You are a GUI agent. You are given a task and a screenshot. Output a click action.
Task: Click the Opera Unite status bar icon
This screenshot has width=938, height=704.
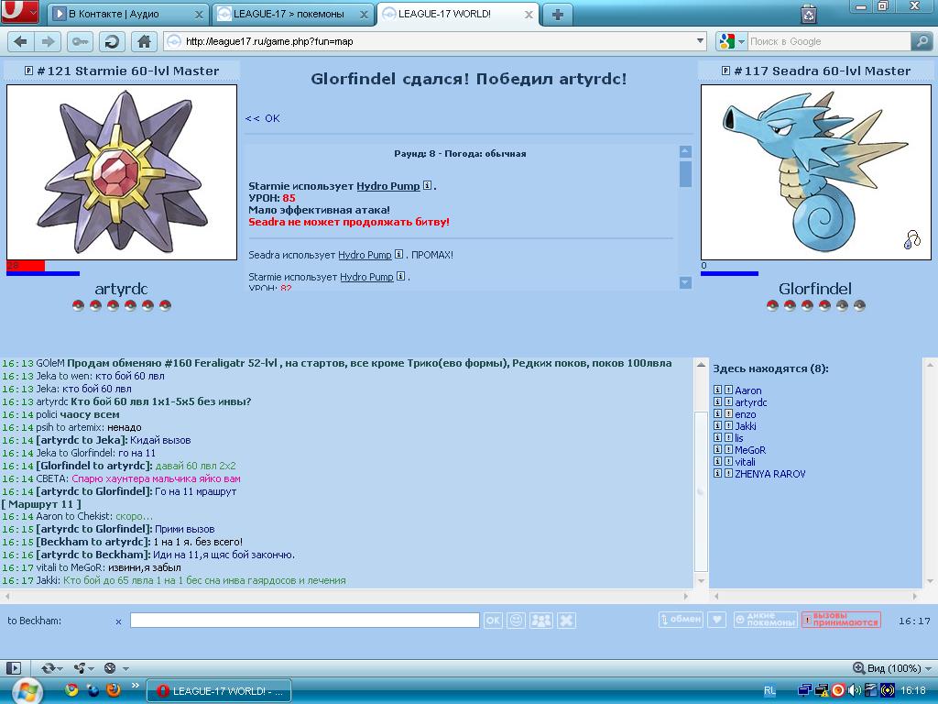(x=79, y=668)
